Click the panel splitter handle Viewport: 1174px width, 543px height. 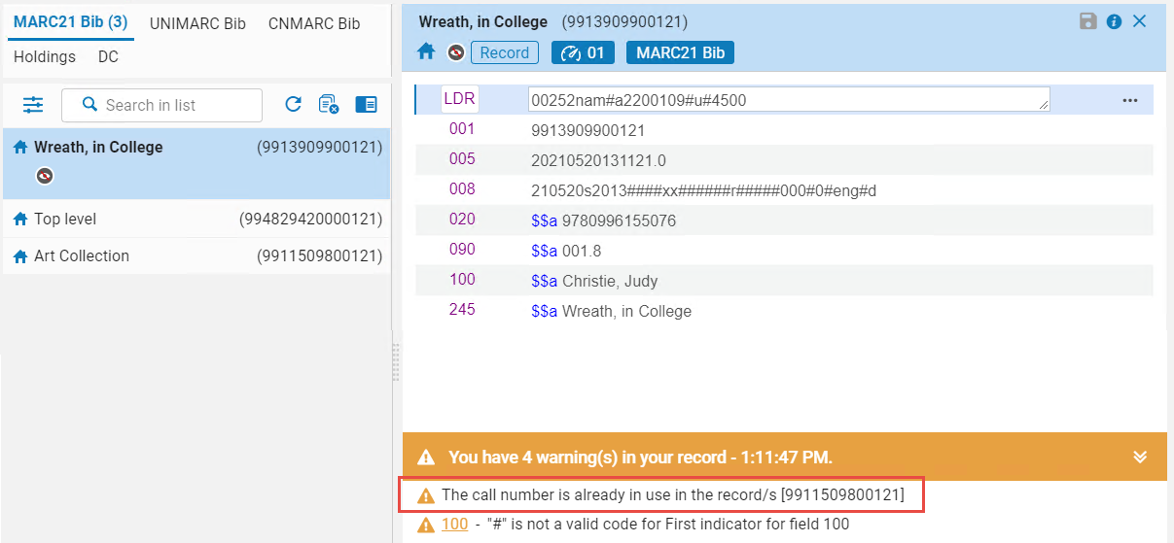click(396, 361)
